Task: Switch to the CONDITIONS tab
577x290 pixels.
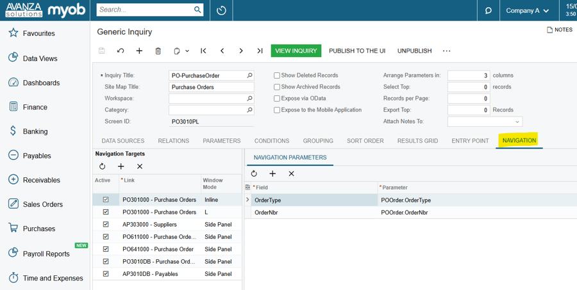Action: pos(272,141)
